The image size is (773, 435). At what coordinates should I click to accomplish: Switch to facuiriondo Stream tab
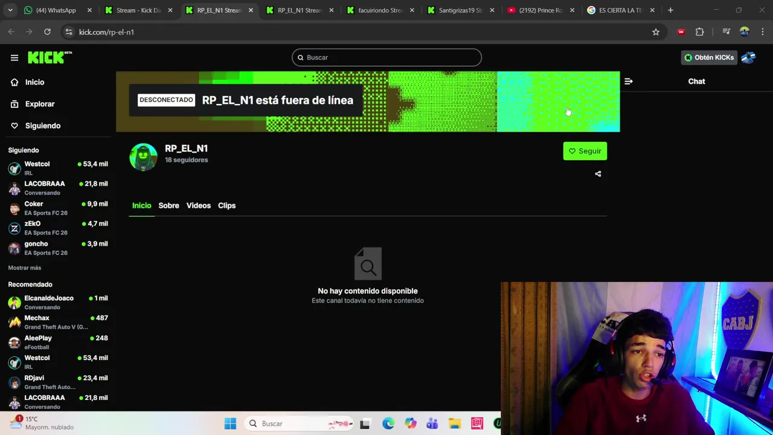point(380,10)
